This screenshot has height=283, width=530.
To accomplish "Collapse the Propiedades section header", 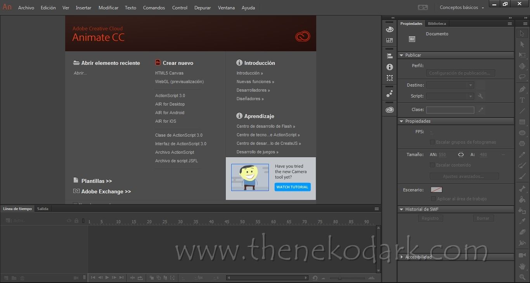I will coord(402,121).
